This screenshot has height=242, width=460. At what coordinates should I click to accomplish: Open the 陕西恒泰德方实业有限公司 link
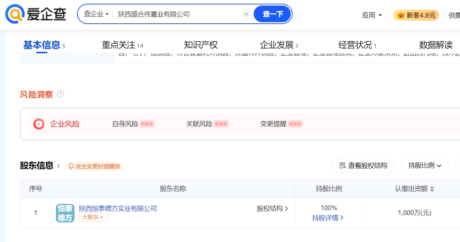pyautogui.click(x=118, y=208)
